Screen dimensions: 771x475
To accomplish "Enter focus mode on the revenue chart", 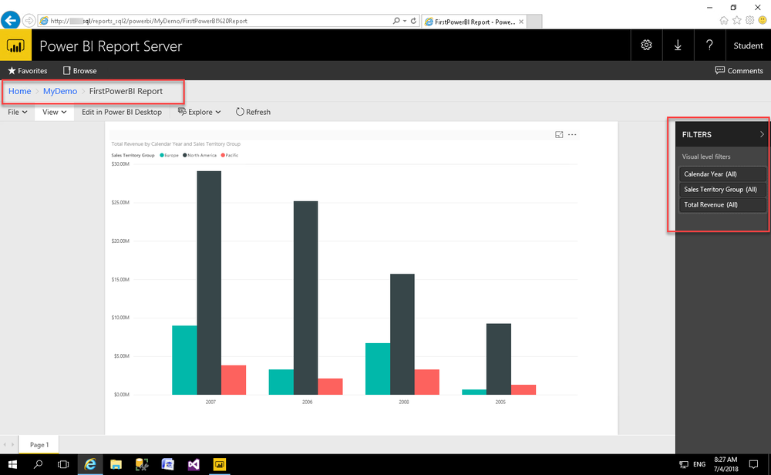I will point(559,134).
